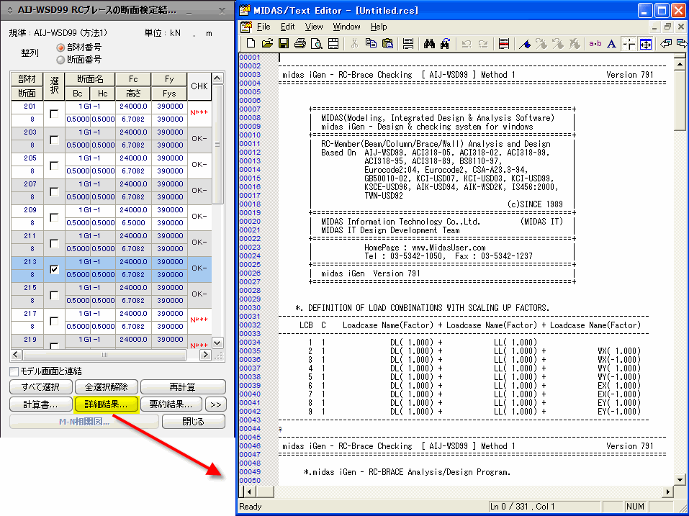Close the dialog with 閉じる button
The image size is (689, 516).
[194, 422]
